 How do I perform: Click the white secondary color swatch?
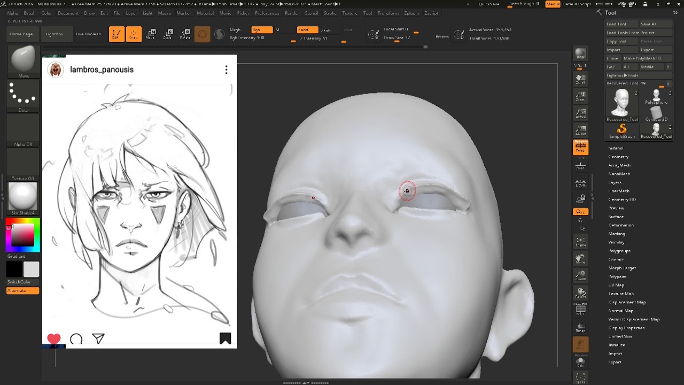(31, 269)
